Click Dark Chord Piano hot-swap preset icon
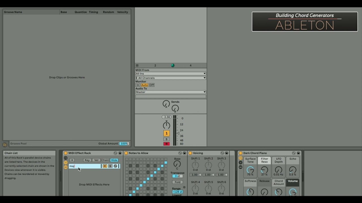The height and width of the screenshot is (203, 362). 294,153
